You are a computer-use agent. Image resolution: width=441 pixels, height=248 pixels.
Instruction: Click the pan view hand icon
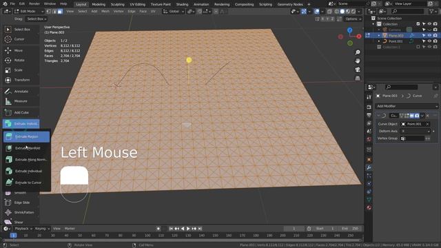point(358,61)
